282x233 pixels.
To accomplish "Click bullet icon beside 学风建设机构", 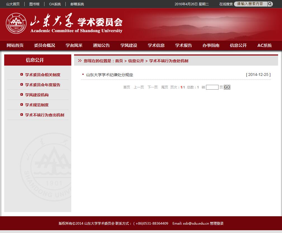I will pos(22,94).
